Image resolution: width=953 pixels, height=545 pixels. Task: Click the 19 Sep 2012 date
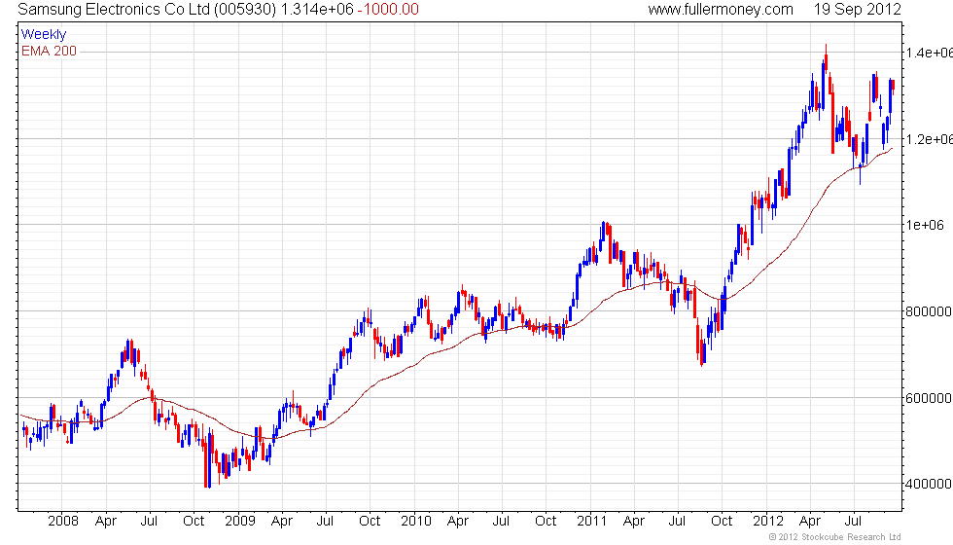857,9
